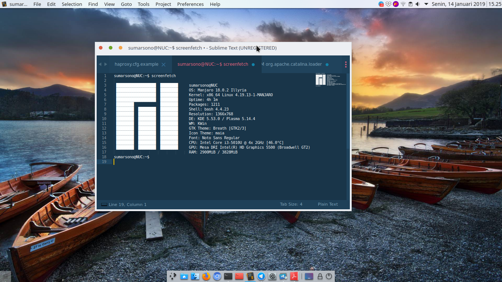Screen dimensions: 502x282
Task: Click the panel switcher icon in status bar
Action: tap(104, 205)
